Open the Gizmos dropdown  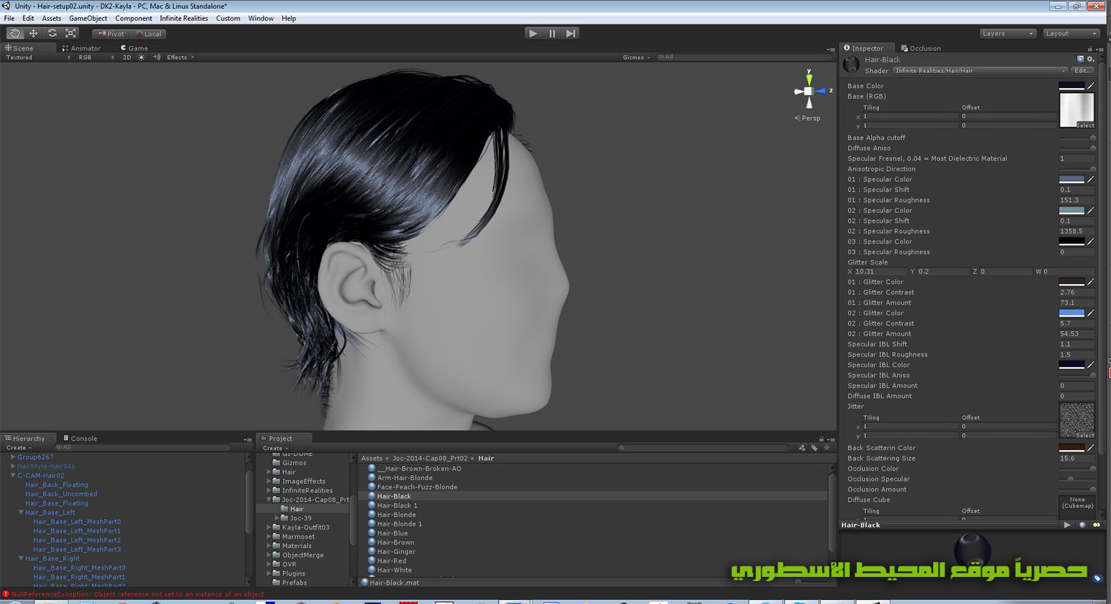(636, 58)
